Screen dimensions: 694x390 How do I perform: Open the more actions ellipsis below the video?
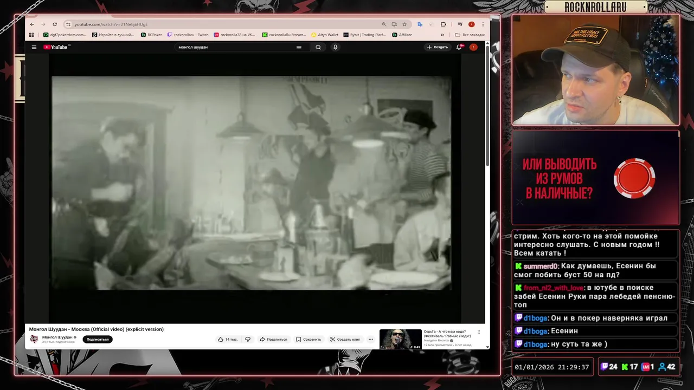coord(371,339)
